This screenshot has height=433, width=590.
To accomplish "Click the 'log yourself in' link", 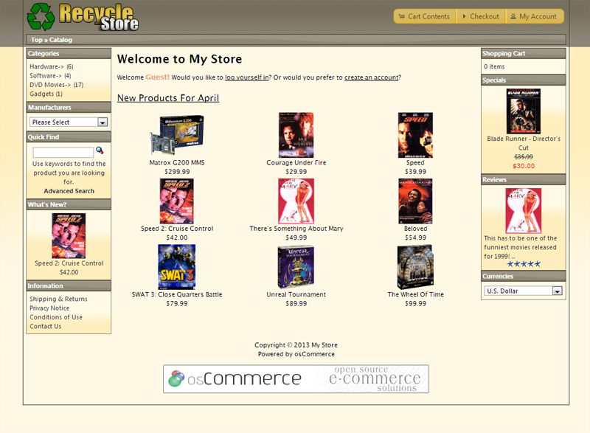I will pos(247,77).
